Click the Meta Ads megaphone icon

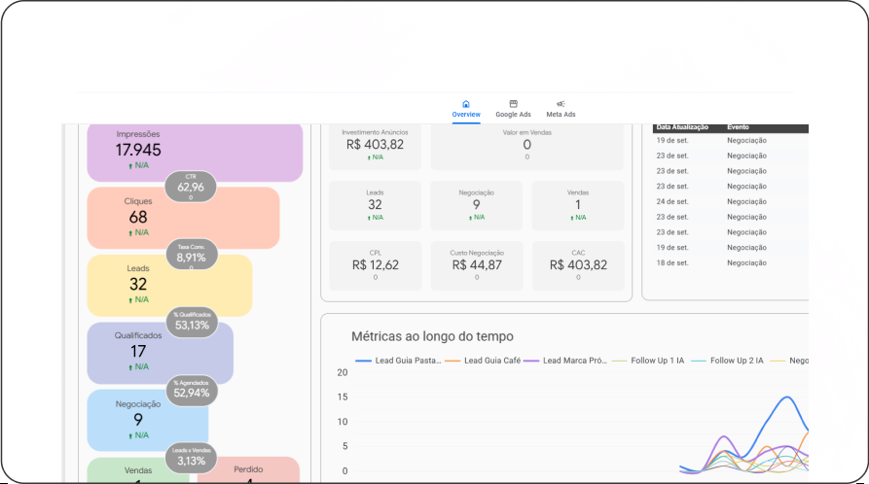pos(561,104)
